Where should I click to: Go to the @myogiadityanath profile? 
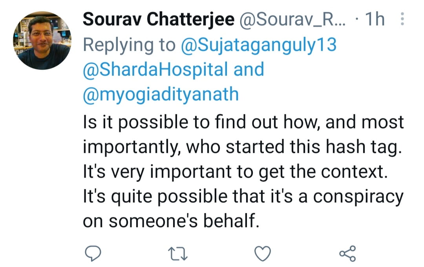(x=161, y=95)
